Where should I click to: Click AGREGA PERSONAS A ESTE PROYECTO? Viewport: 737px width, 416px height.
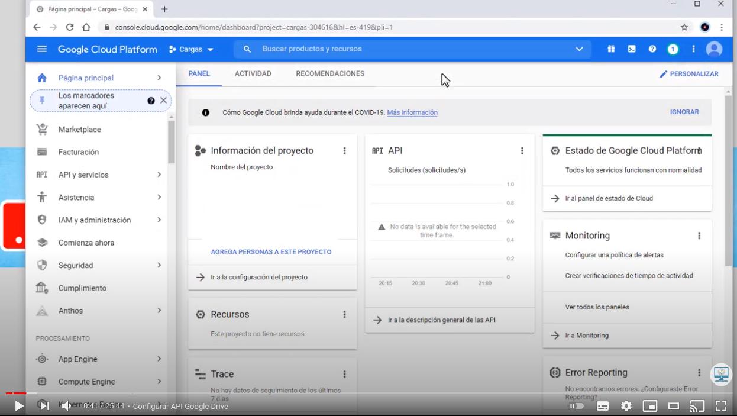[271, 252]
